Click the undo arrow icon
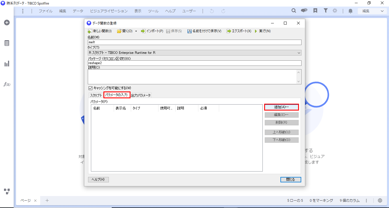The height and width of the screenshot is (208, 389). (211, 11)
